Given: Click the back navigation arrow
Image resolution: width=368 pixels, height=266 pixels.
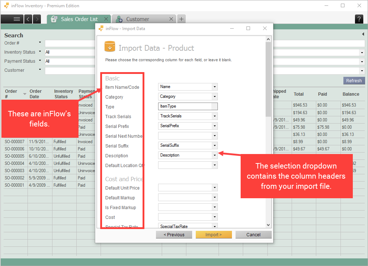Looking at the screenshot, I should 28,19.
